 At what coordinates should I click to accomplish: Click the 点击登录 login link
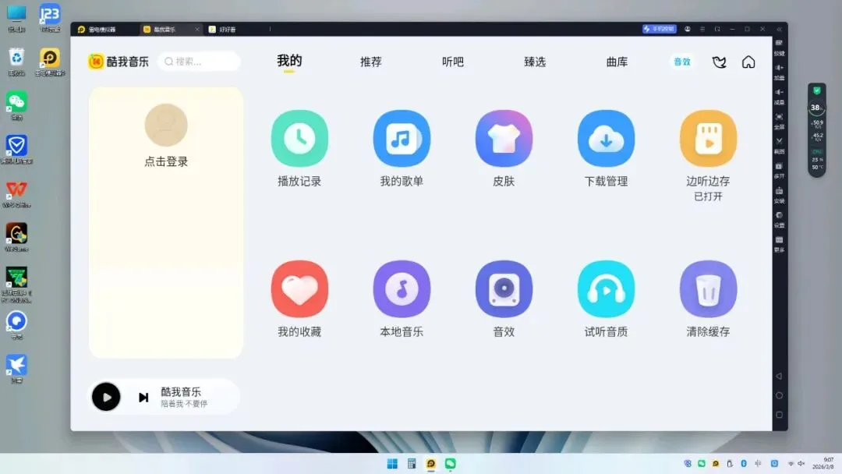[x=166, y=161]
